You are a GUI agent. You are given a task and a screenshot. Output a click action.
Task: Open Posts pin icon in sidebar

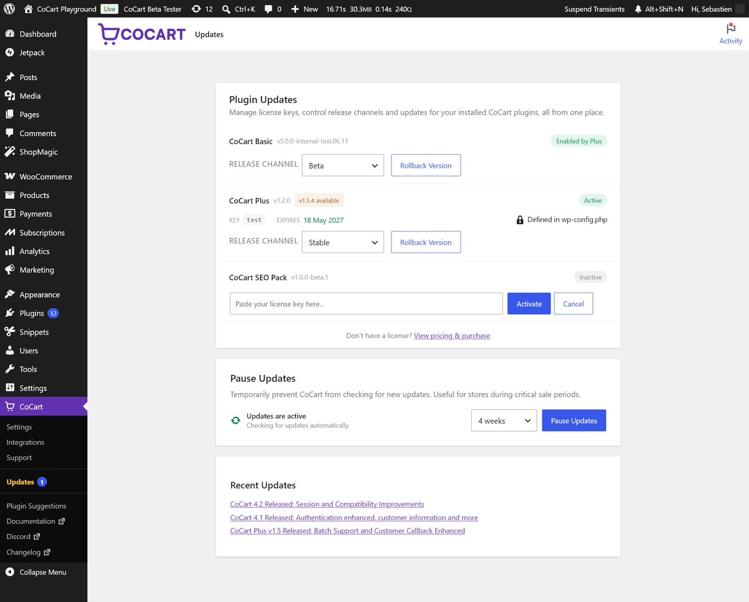(x=9, y=77)
